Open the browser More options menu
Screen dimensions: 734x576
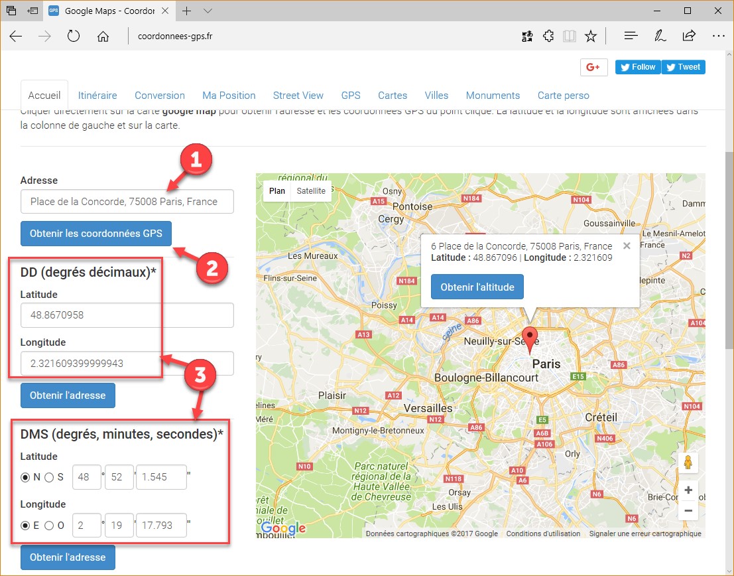pos(718,36)
